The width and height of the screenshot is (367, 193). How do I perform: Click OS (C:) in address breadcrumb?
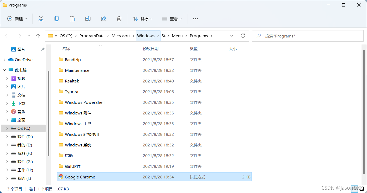point(66,36)
